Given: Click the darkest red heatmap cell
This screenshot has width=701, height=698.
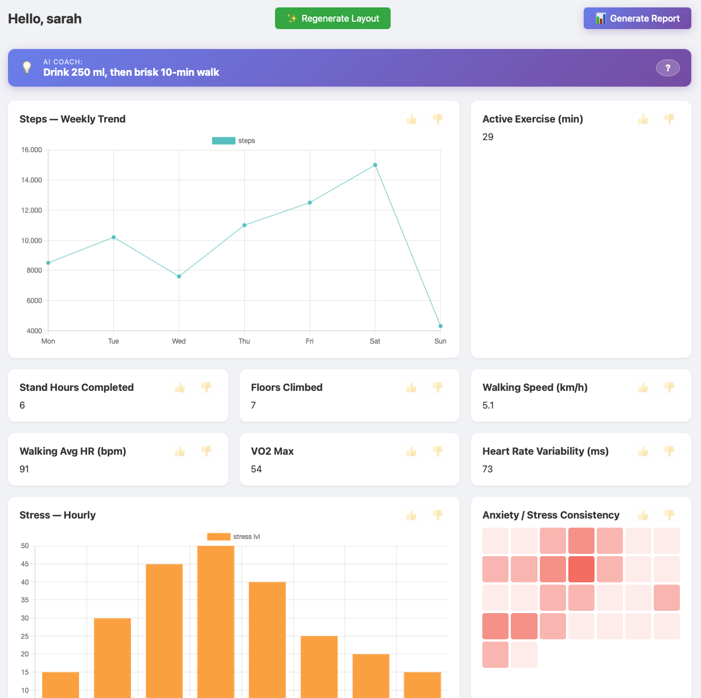Looking at the screenshot, I should 581,569.
